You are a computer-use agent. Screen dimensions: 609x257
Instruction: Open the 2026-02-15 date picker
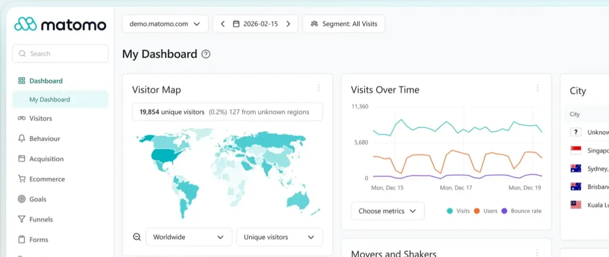click(x=255, y=24)
